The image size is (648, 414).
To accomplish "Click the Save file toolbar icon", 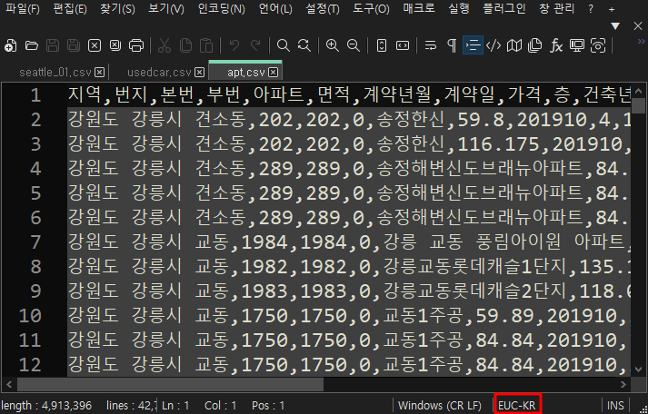I will click(53, 45).
